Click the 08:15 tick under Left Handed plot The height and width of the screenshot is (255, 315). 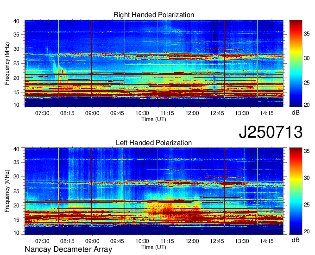pos(67,241)
